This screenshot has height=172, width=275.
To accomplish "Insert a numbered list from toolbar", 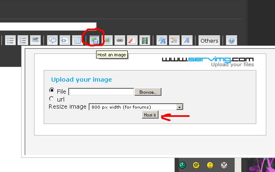I will [23, 40].
